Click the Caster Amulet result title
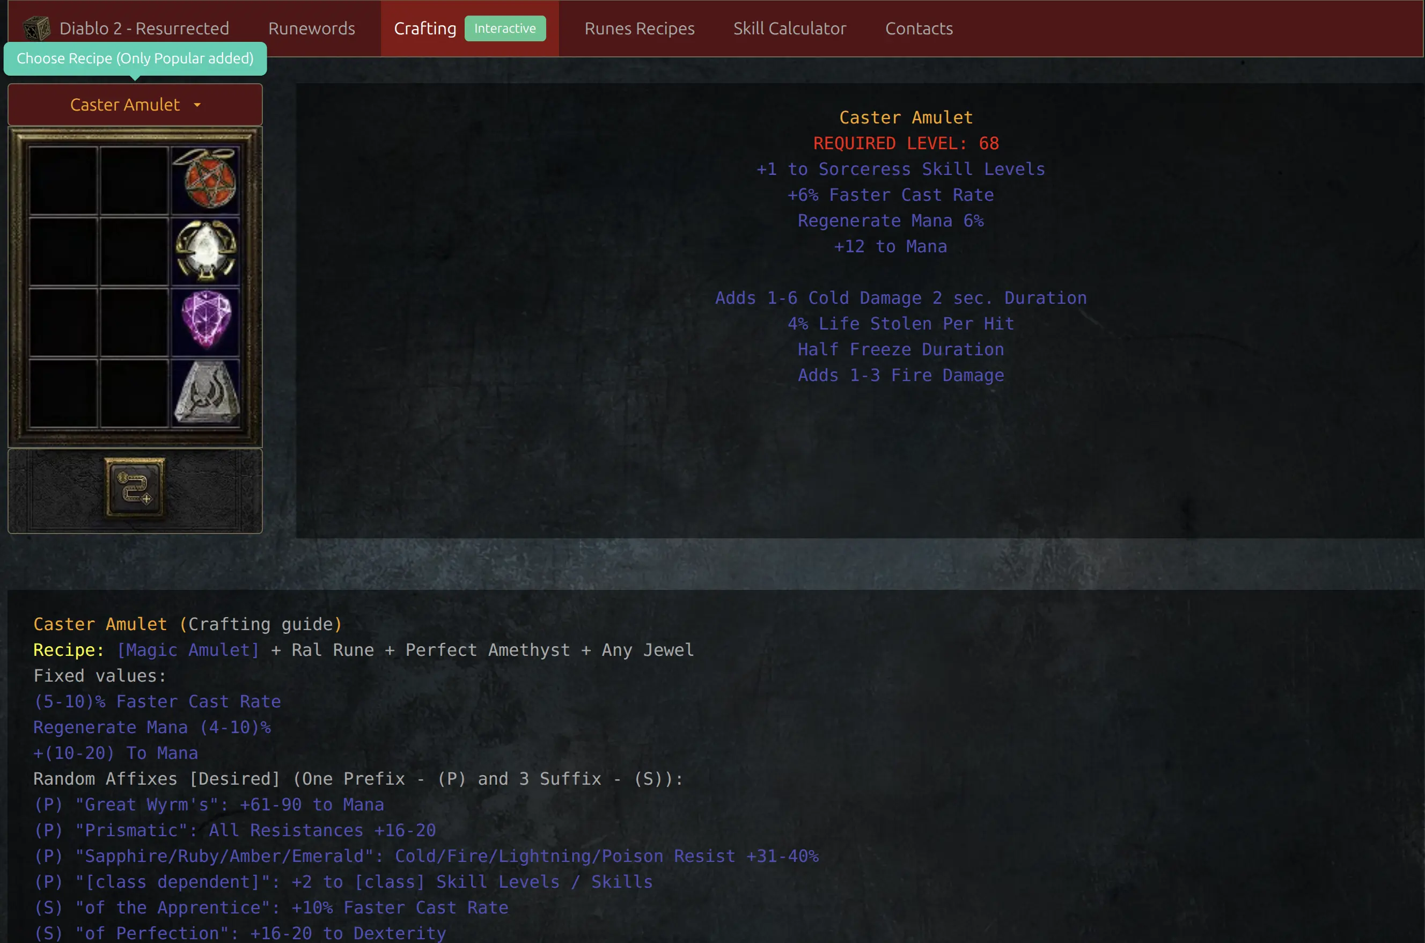1425x943 pixels. pos(905,118)
